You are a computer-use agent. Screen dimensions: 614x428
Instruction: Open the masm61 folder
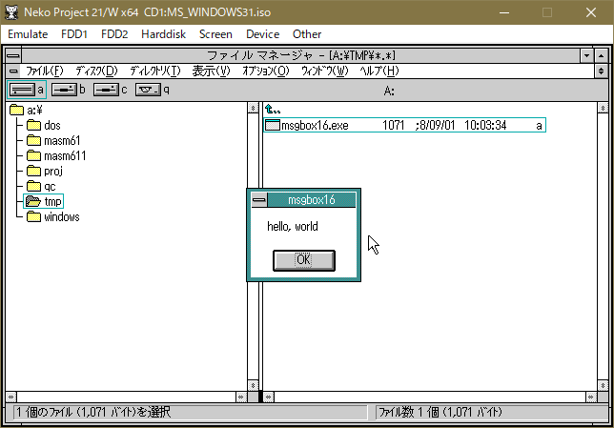(x=53, y=140)
